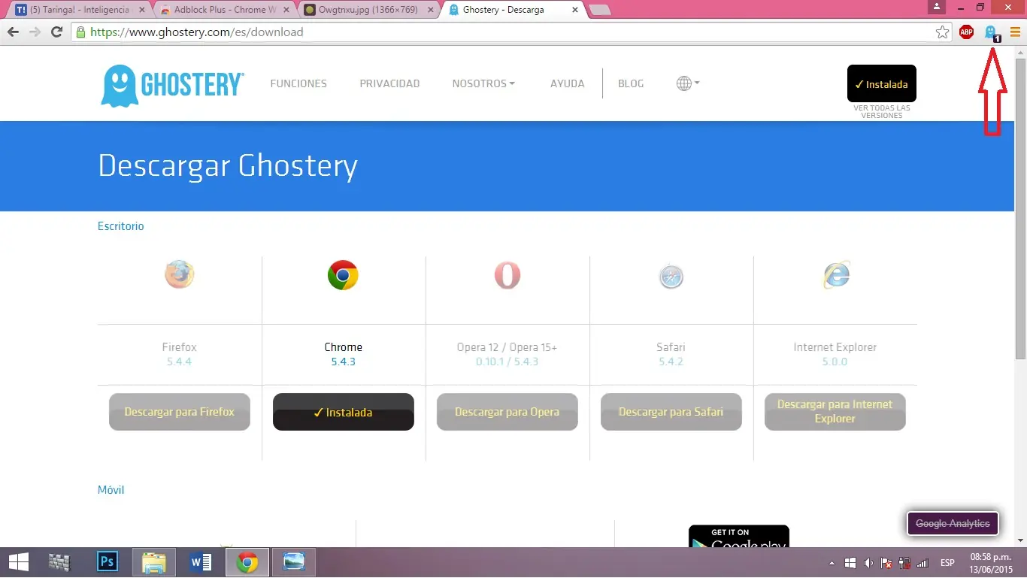Image resolution: width=1027 pixels, height=578 pixels.
Task: Click the Escritorio section heading
Action: [120, 226]
